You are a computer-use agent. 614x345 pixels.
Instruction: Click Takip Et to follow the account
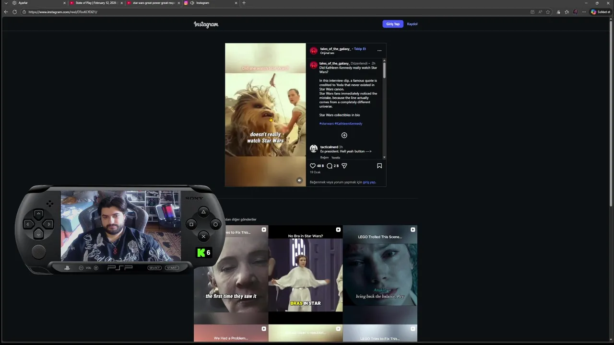360,49
